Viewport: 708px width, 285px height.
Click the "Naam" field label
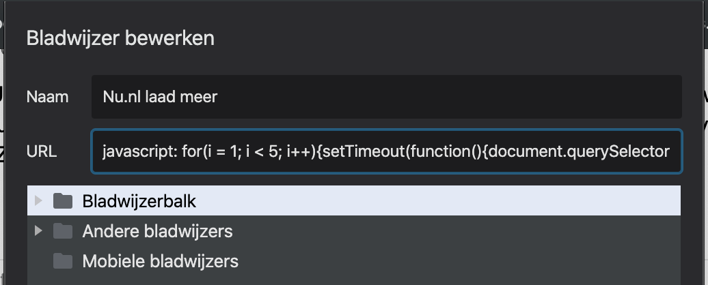coord(47,97)
